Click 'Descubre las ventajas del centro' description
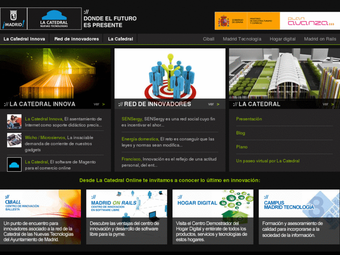Screen dimensions: 340x255 pos(124,229)
